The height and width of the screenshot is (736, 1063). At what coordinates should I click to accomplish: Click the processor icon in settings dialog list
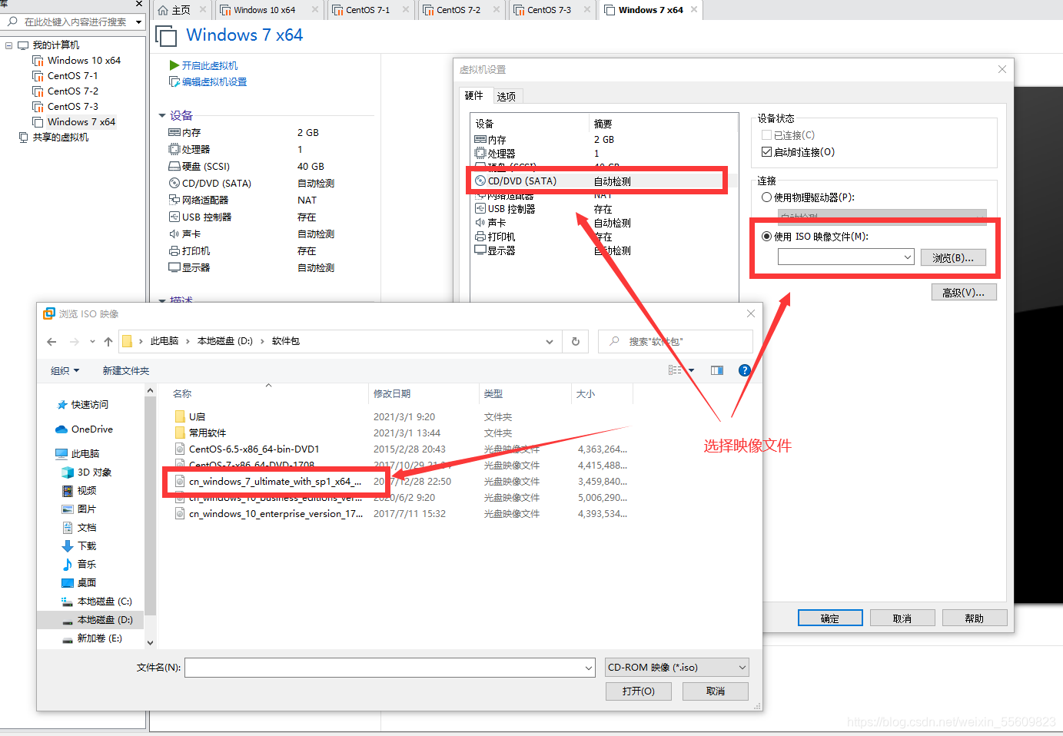[480, 153]
